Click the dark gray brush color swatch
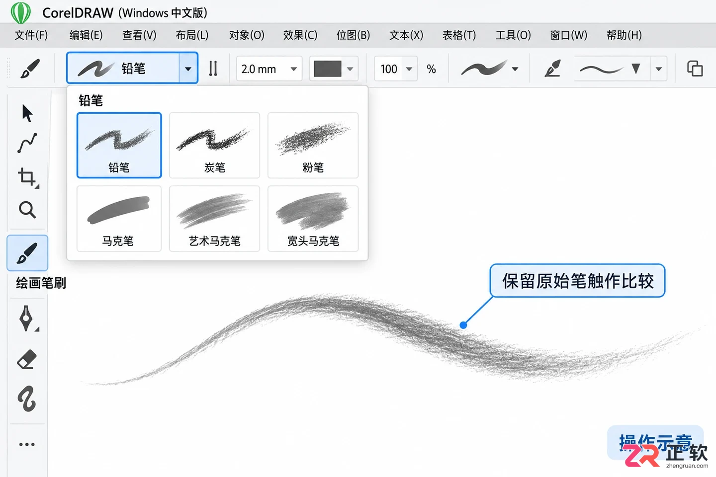This screenshot has height=477, width=716. coord(328,69)
